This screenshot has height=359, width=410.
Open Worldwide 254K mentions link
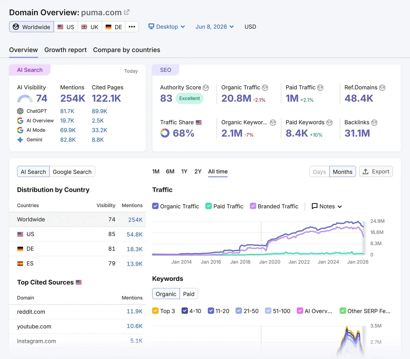tap(135, 220)
